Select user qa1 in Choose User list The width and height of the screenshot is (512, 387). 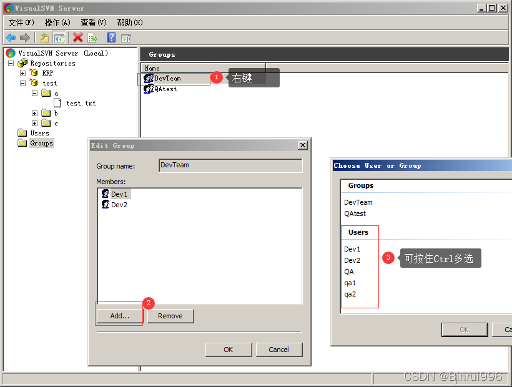(x=350, y=283)
